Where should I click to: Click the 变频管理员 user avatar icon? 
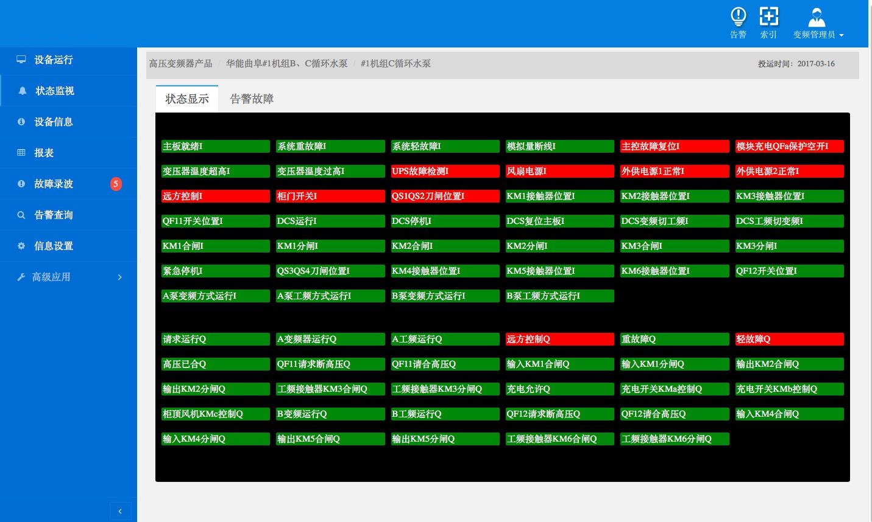point(817,16)
